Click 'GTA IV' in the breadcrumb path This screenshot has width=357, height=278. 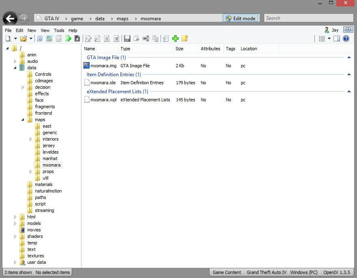click(52, 19)
